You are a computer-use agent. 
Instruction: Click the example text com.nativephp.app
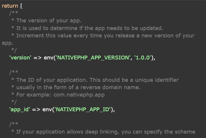(x=79, y=95)
